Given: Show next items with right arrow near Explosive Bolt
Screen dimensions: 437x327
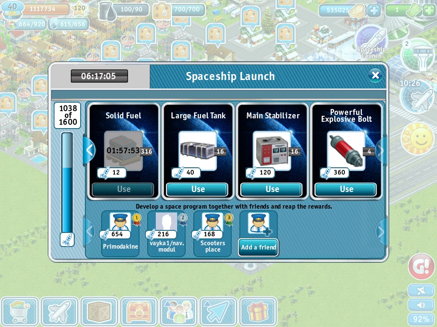Looking at the screenshot, I should [x=380, y=150].
